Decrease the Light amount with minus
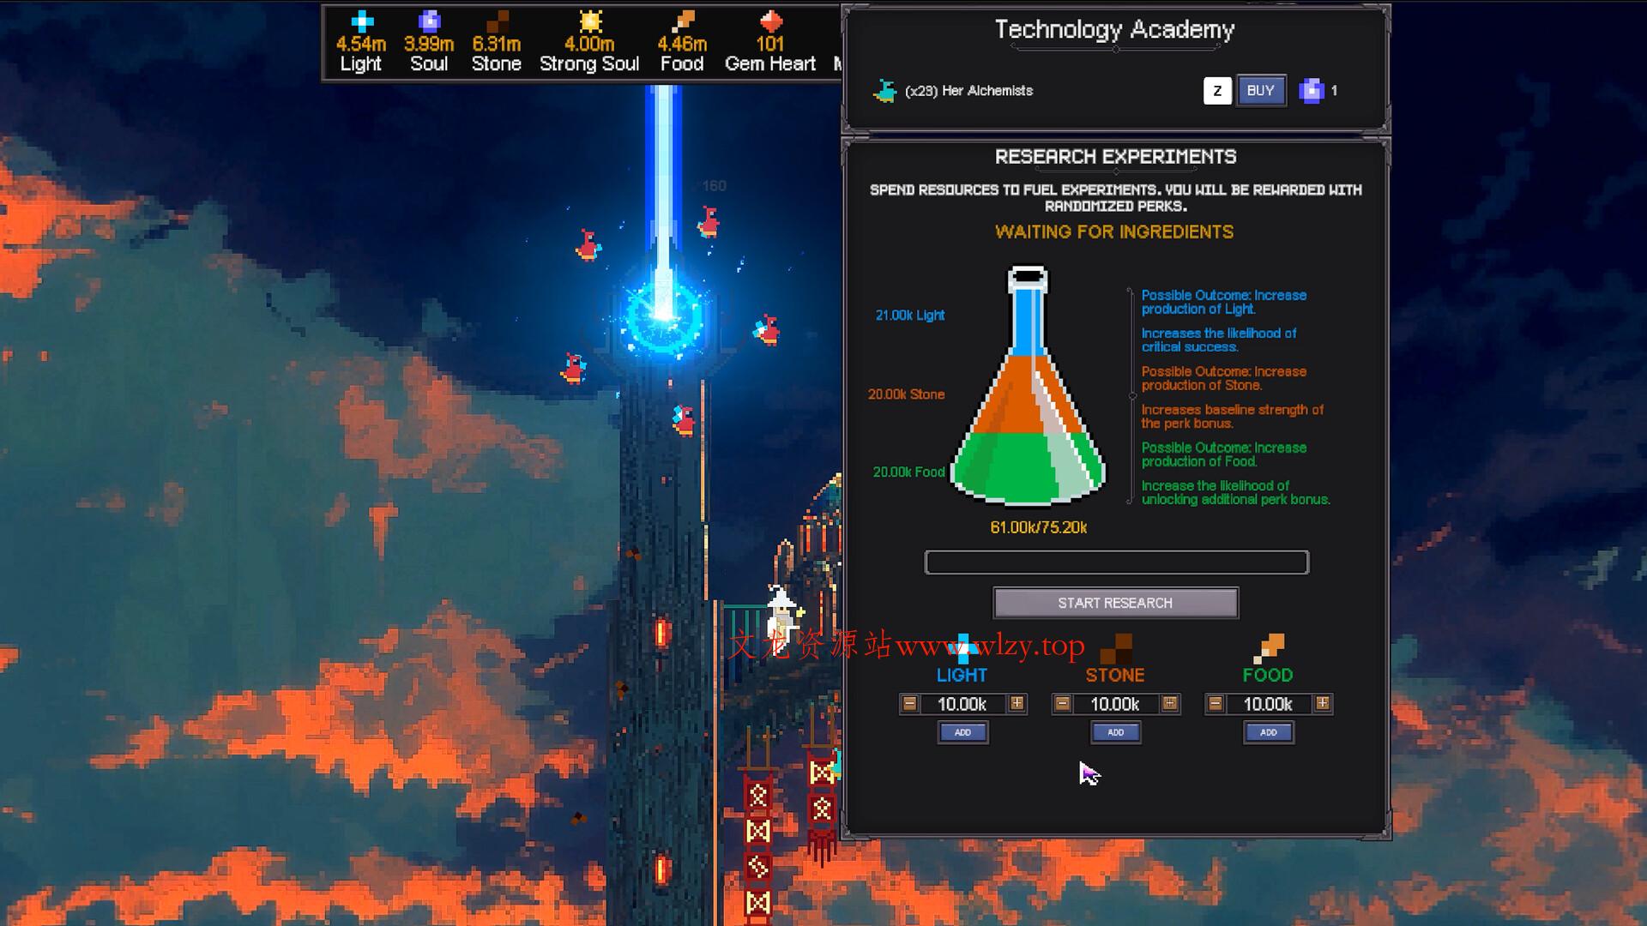 click(x=909, y=704)
